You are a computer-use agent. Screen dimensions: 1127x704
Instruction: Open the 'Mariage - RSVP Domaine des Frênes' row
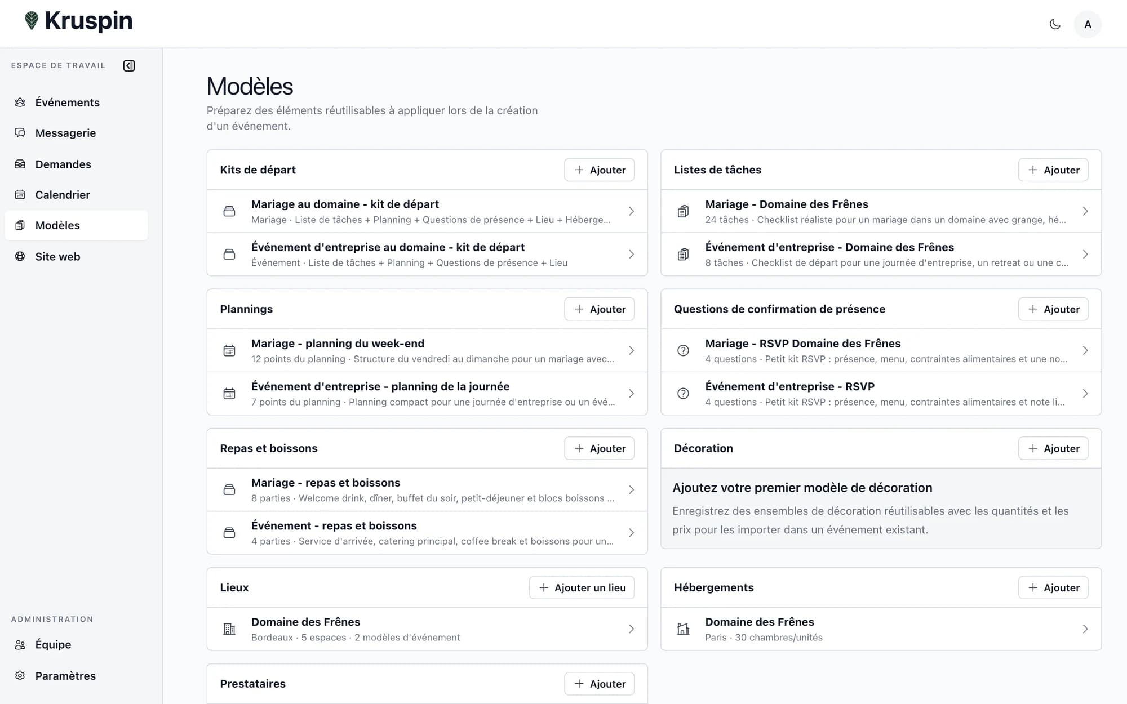[x=881, y=350]
